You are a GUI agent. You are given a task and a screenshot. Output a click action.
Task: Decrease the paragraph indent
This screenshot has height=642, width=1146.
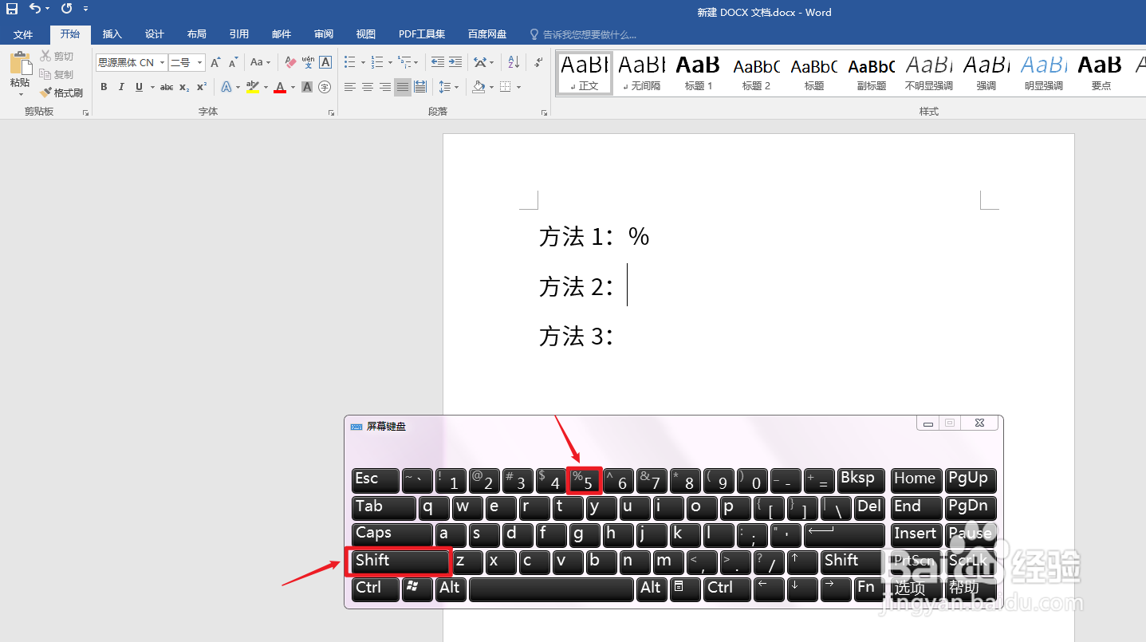(438, 62)
